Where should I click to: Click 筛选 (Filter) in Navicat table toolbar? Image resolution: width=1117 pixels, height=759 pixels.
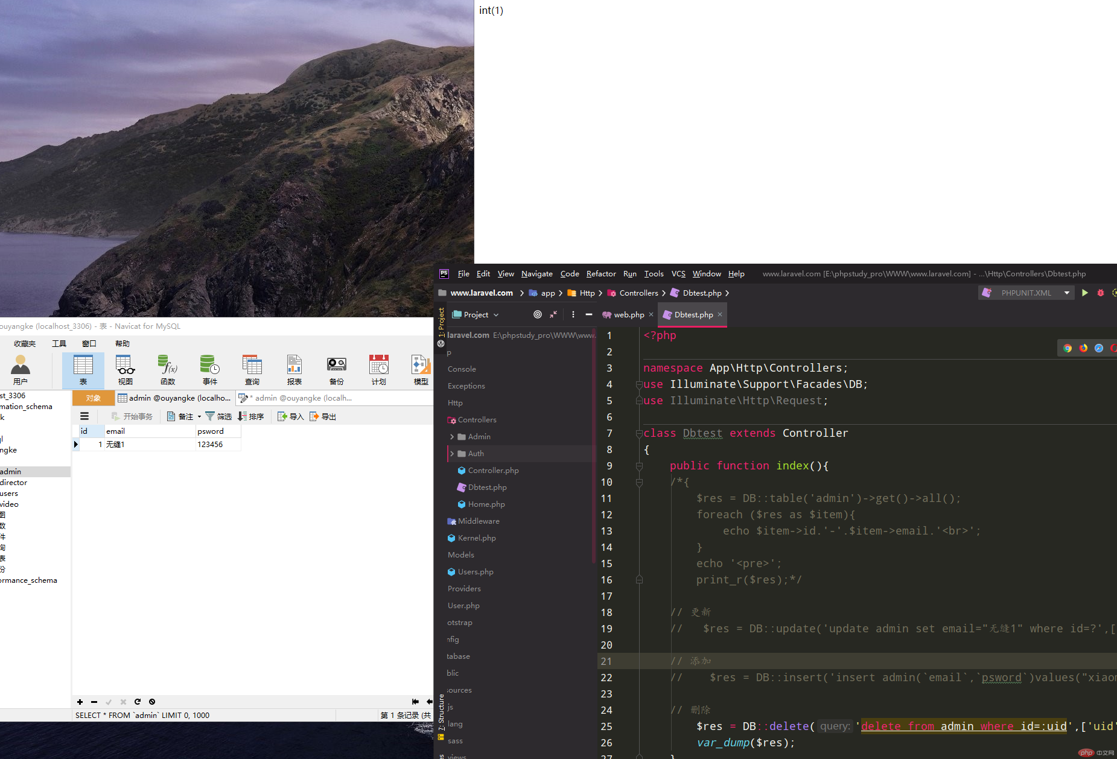click(x=218, y=416)
